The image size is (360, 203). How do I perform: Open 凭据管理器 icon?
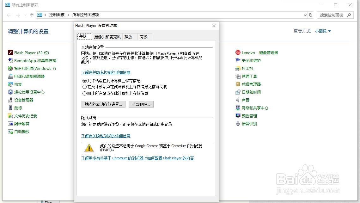coord(238,84)
